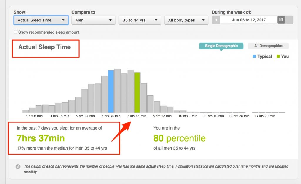Click the 80 percentile value
Image resolution: width=301 pixels, height=184 pixels.
tap(180, 138)
